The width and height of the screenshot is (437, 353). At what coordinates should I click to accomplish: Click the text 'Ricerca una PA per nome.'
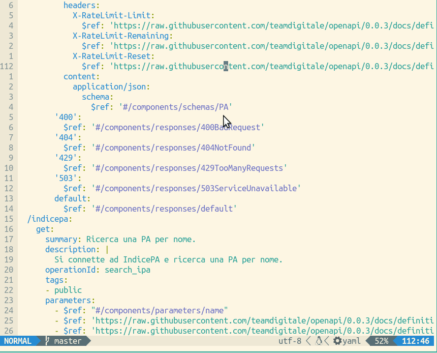141,240
